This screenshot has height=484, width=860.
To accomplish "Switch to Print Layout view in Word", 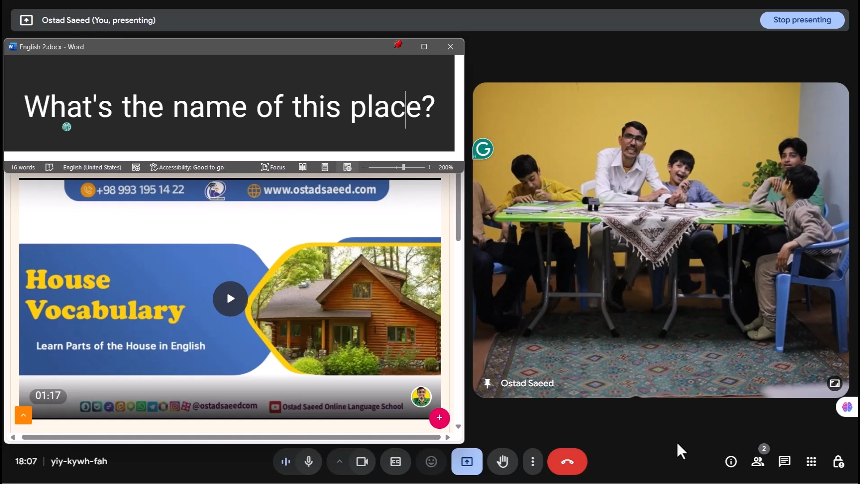I will coord(325,167).
